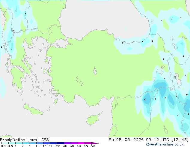Click the precipitation value "2" at right edge
Viewport: 190px width, 147px height.
tap(188, 114)
